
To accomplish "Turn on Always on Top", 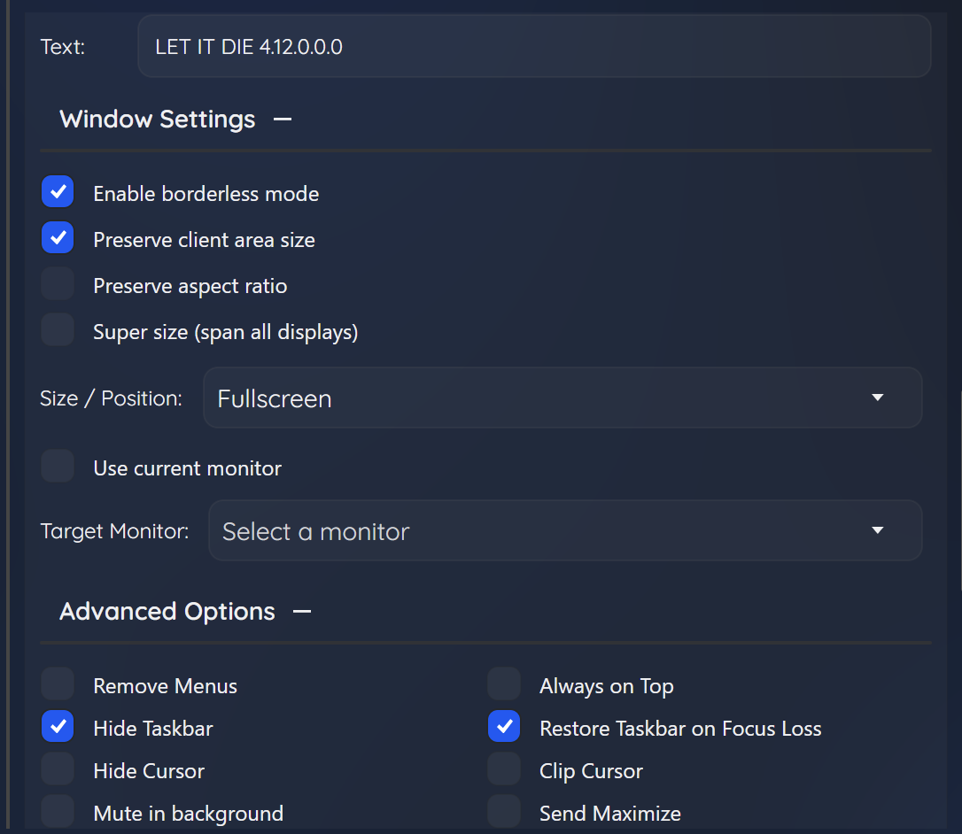I will tap(504, 685).
